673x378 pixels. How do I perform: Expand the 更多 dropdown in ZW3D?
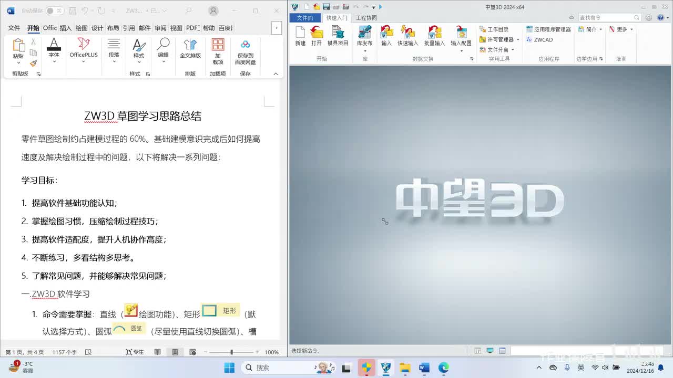click(631, 29)
